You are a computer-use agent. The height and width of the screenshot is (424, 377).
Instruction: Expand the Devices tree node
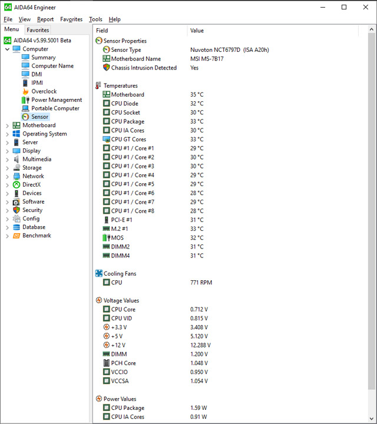click(x=7, y=193)
